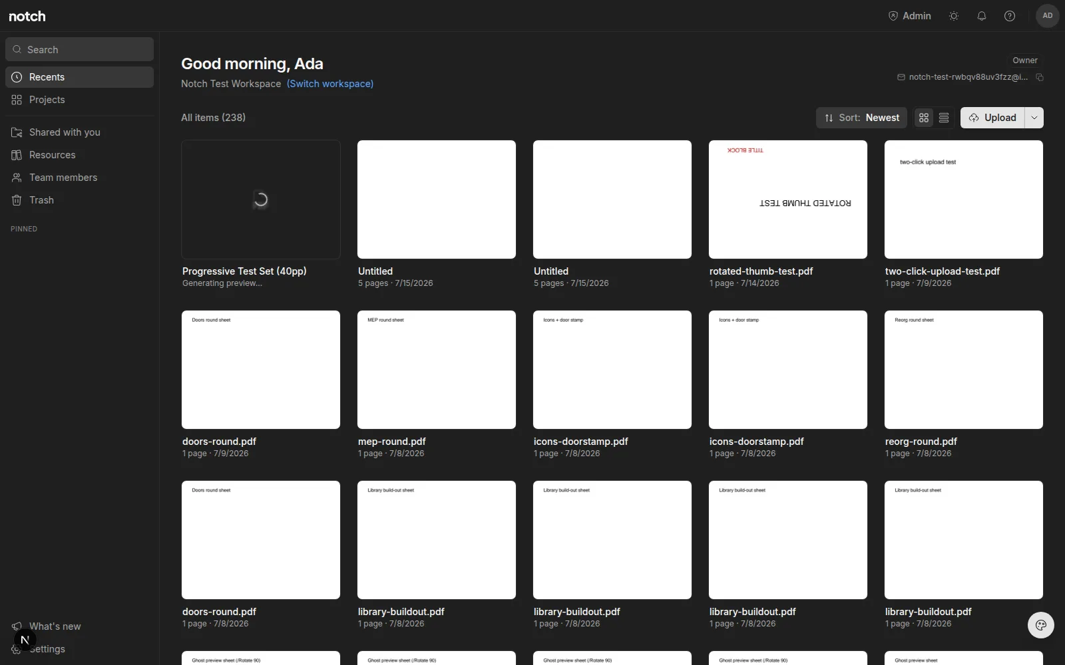Toggle the light/dark theme sun icon
This screenshot has height=665, width=1065.
click(954, 16)
